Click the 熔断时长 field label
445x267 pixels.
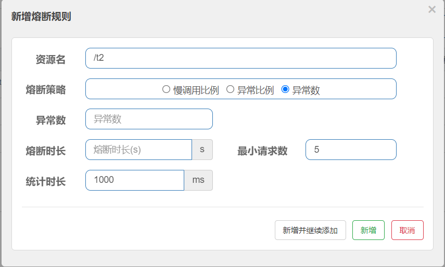(46, 151)
